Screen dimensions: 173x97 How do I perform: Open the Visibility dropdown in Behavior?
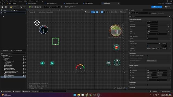tap(154, 48)
